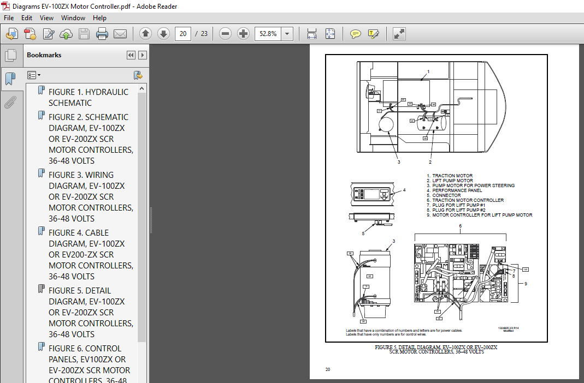Screen dimensions: 584x383
Task: Click the bookmarks panel vertical scrollbar thumb
Action: tap(141, 217)
